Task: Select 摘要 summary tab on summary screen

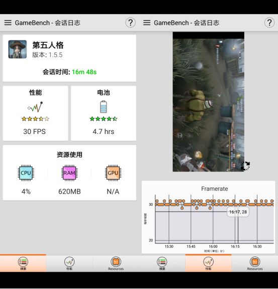Action: 23,263
